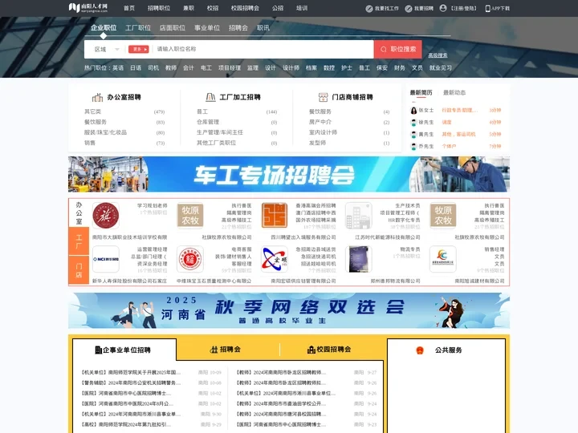Click the user avatar icon beside 注册·登陆
This screenshot has width=578, height=433.
(x=443, y=8)
